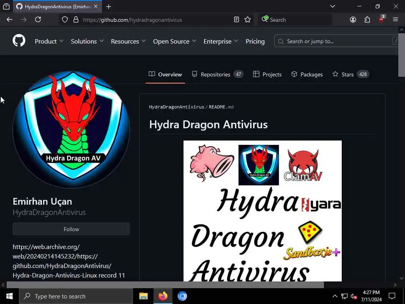Focus the GitHub Search or jump to field
This screenshot has width=405, height=304.
pyautogui.click(x=336, y=41)
